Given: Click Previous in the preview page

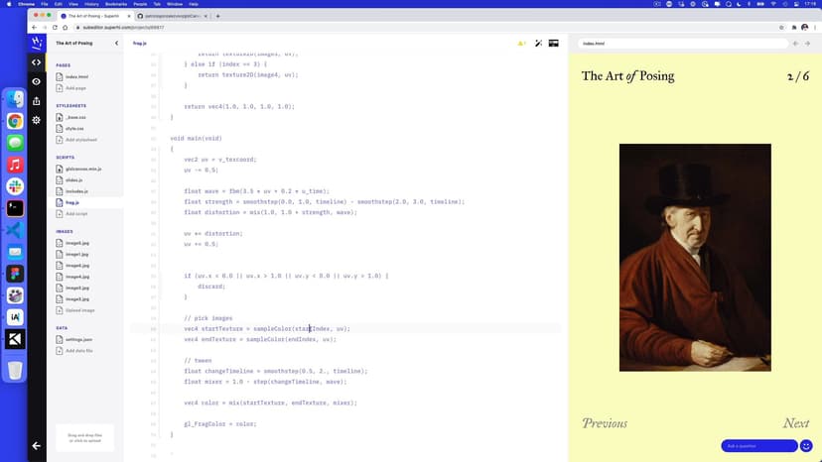Looking at the screenshot, I should 605,423.
